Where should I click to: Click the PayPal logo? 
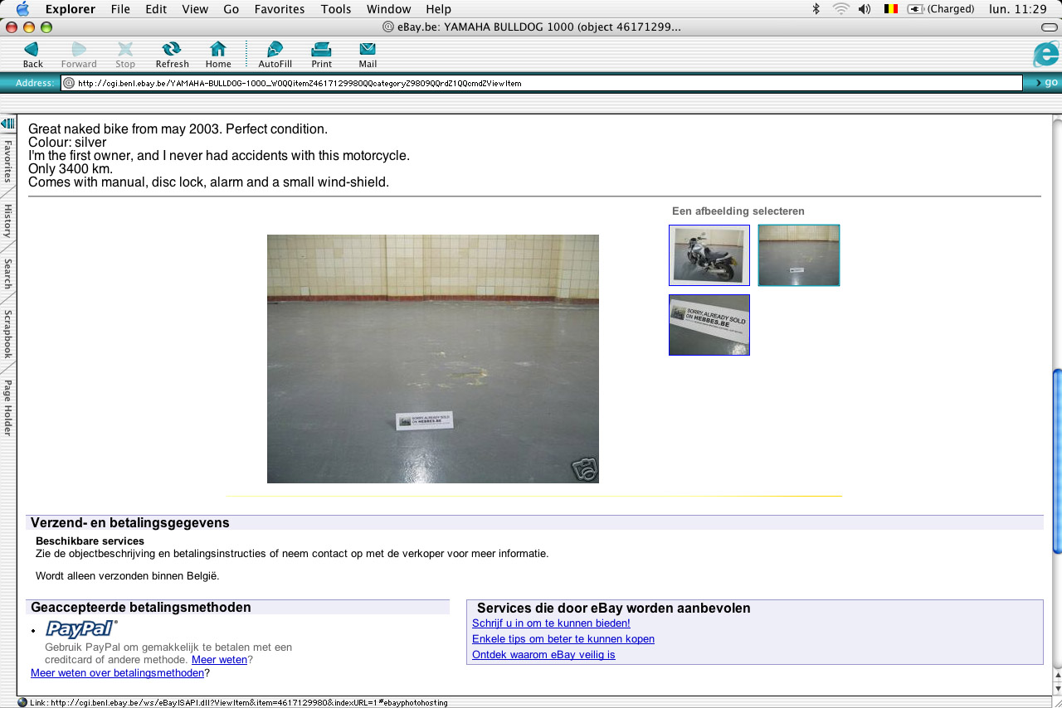tap(81, 629)
